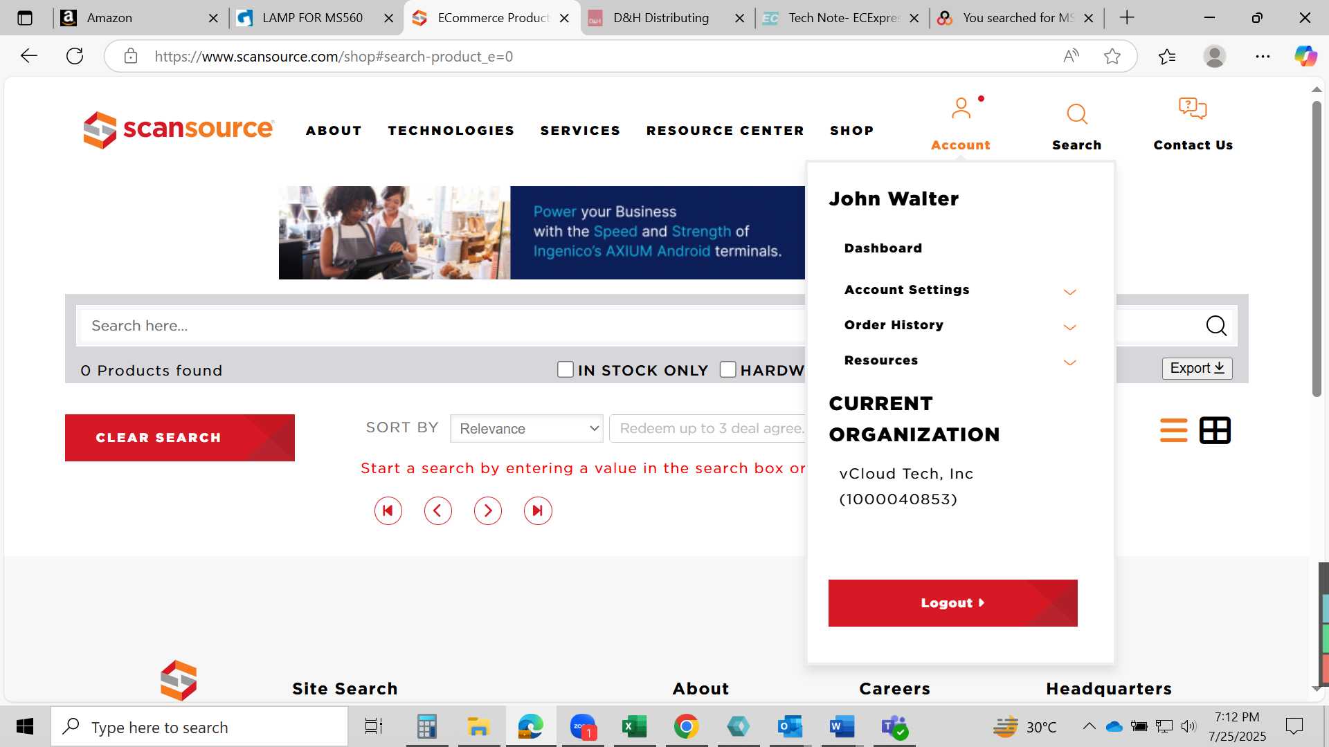Image resolution: width=1329 pixels, height=747 pixels.
Task: Go to first results page
Action: pyautogui.click(x=388, y=511)
